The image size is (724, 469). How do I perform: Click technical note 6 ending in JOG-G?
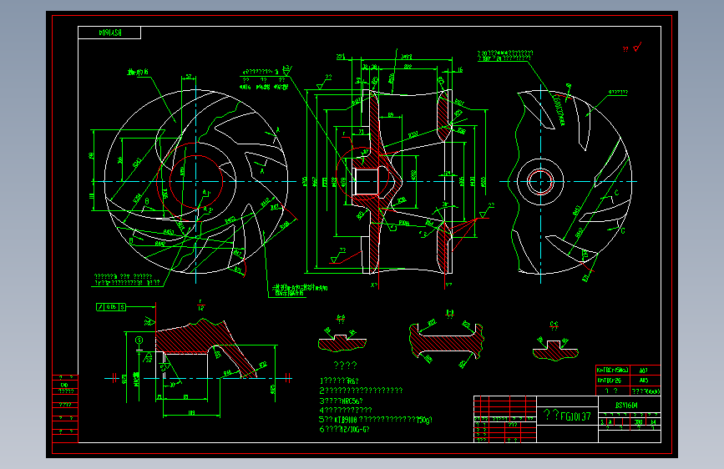(x=344, y=429)
